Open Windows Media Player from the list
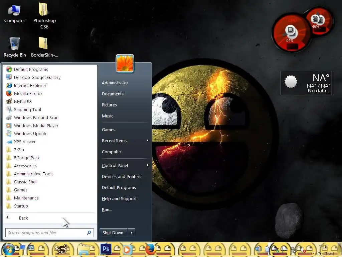Image resolution: width=342 pixels, height=257 pixels. pyautogui.click(x=50, y=126)
